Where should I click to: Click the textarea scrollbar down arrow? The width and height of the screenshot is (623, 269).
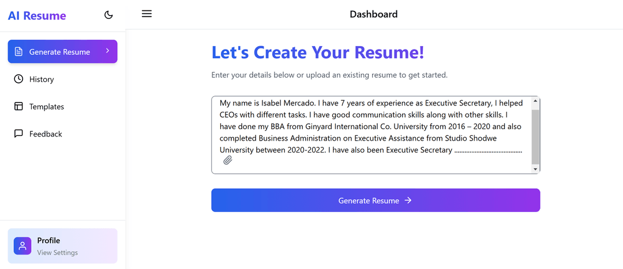[535, 169]
